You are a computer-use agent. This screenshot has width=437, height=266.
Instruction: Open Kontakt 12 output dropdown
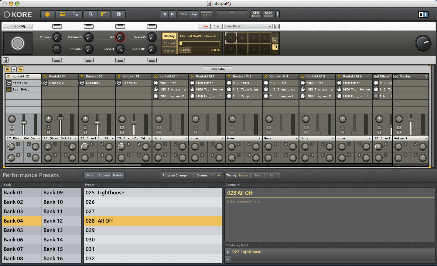click(23, 138)
